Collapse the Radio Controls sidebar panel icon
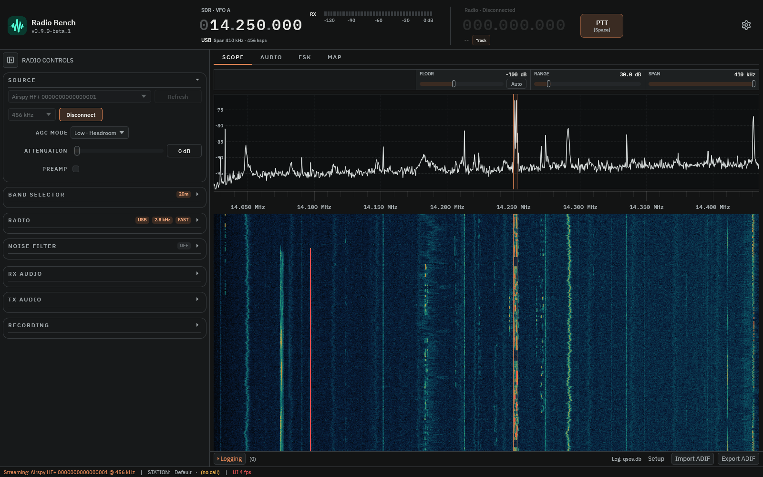763x477 pixels. point(10,60)
